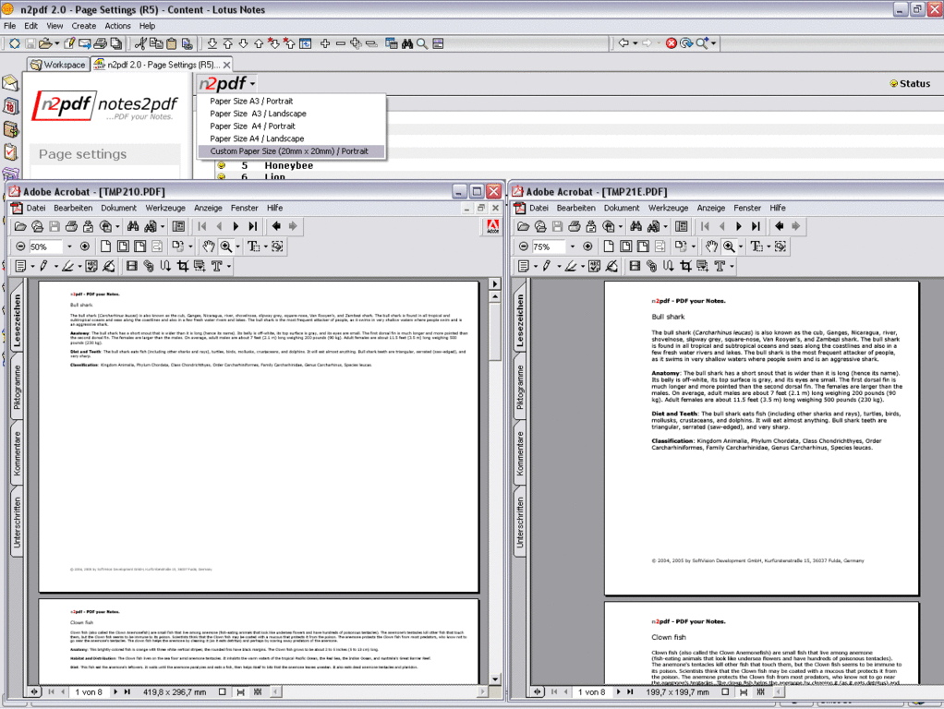Click scroll down arrow in TMP210.PDF scrollbar
This screenshot has height=709, width=944.
pos(495,679)
